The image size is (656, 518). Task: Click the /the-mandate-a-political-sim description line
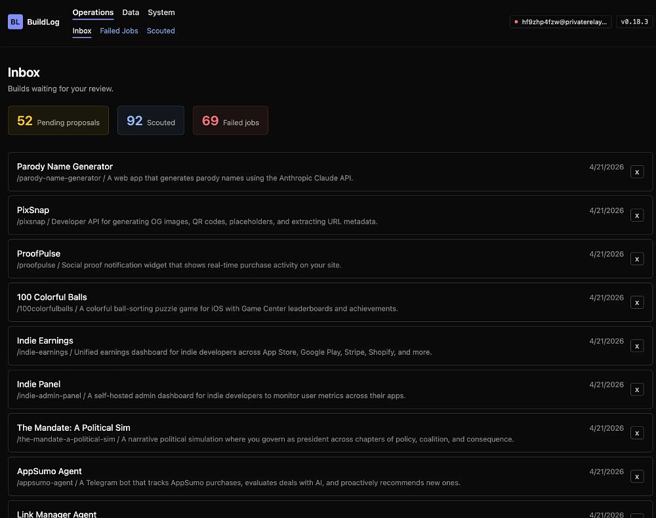click(x=265, y=439)
